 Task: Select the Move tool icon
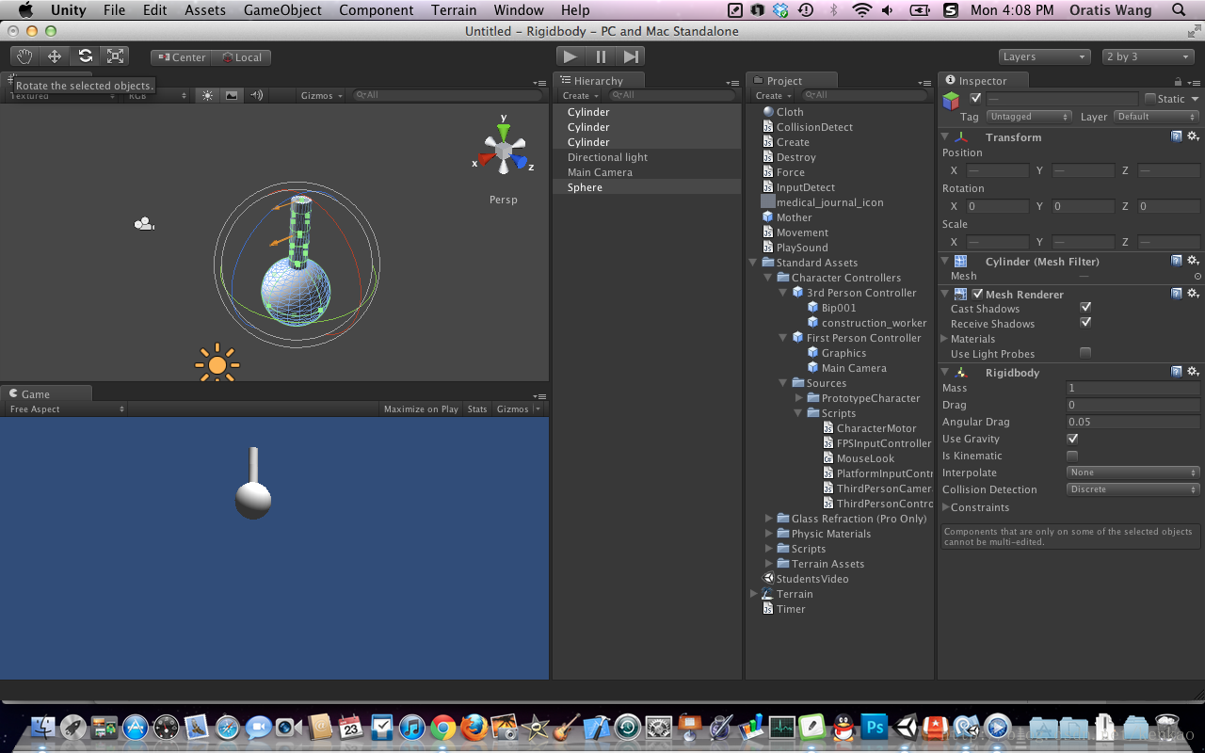pos(55,56)
